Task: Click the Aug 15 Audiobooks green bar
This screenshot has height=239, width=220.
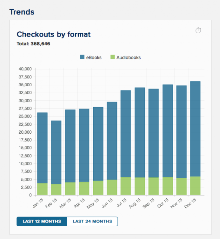Action: (140, 186)
